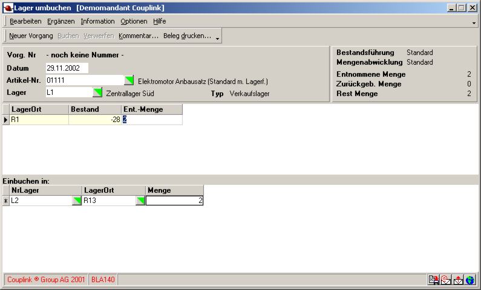Viewport: 481px width, 290px height.
Task: Click Beleg drucken... to print receipt
Action: point(187,36)
